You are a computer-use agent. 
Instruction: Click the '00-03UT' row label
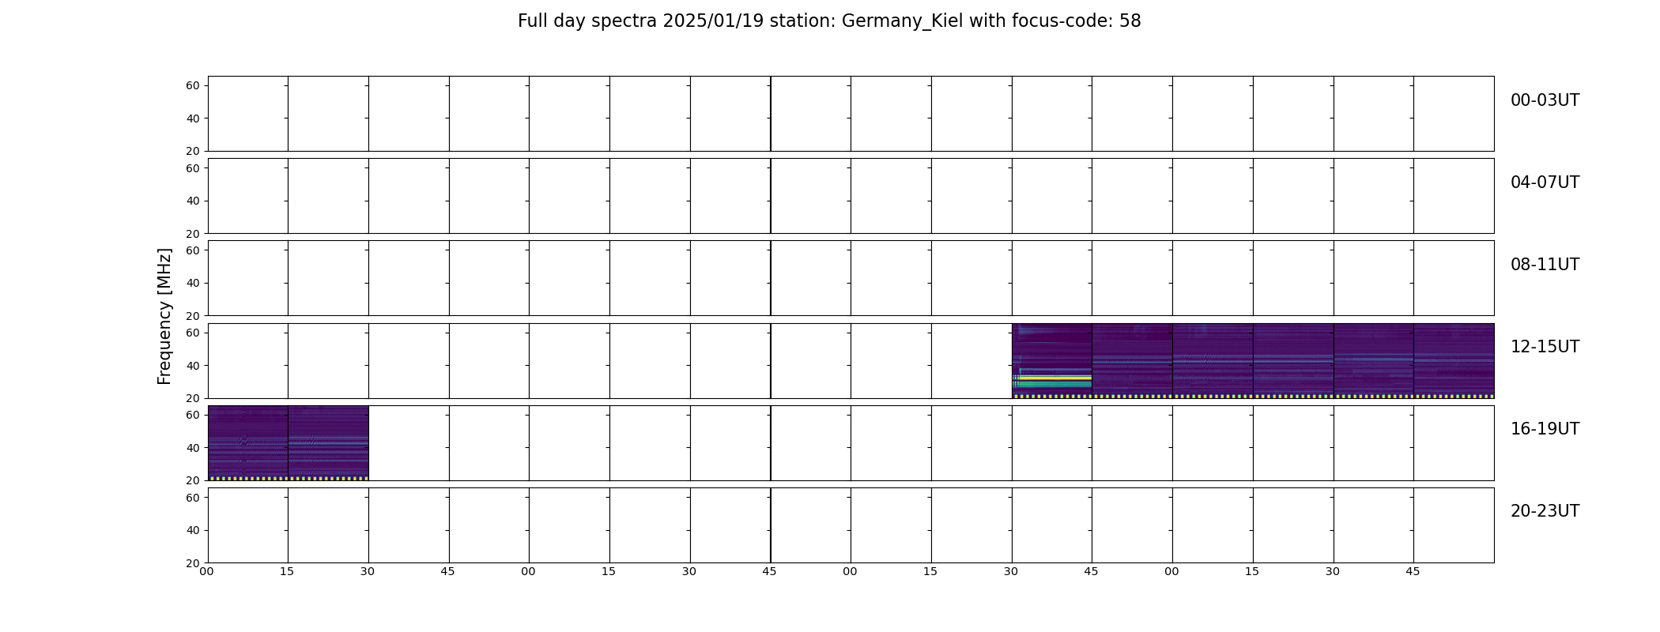1545,100
